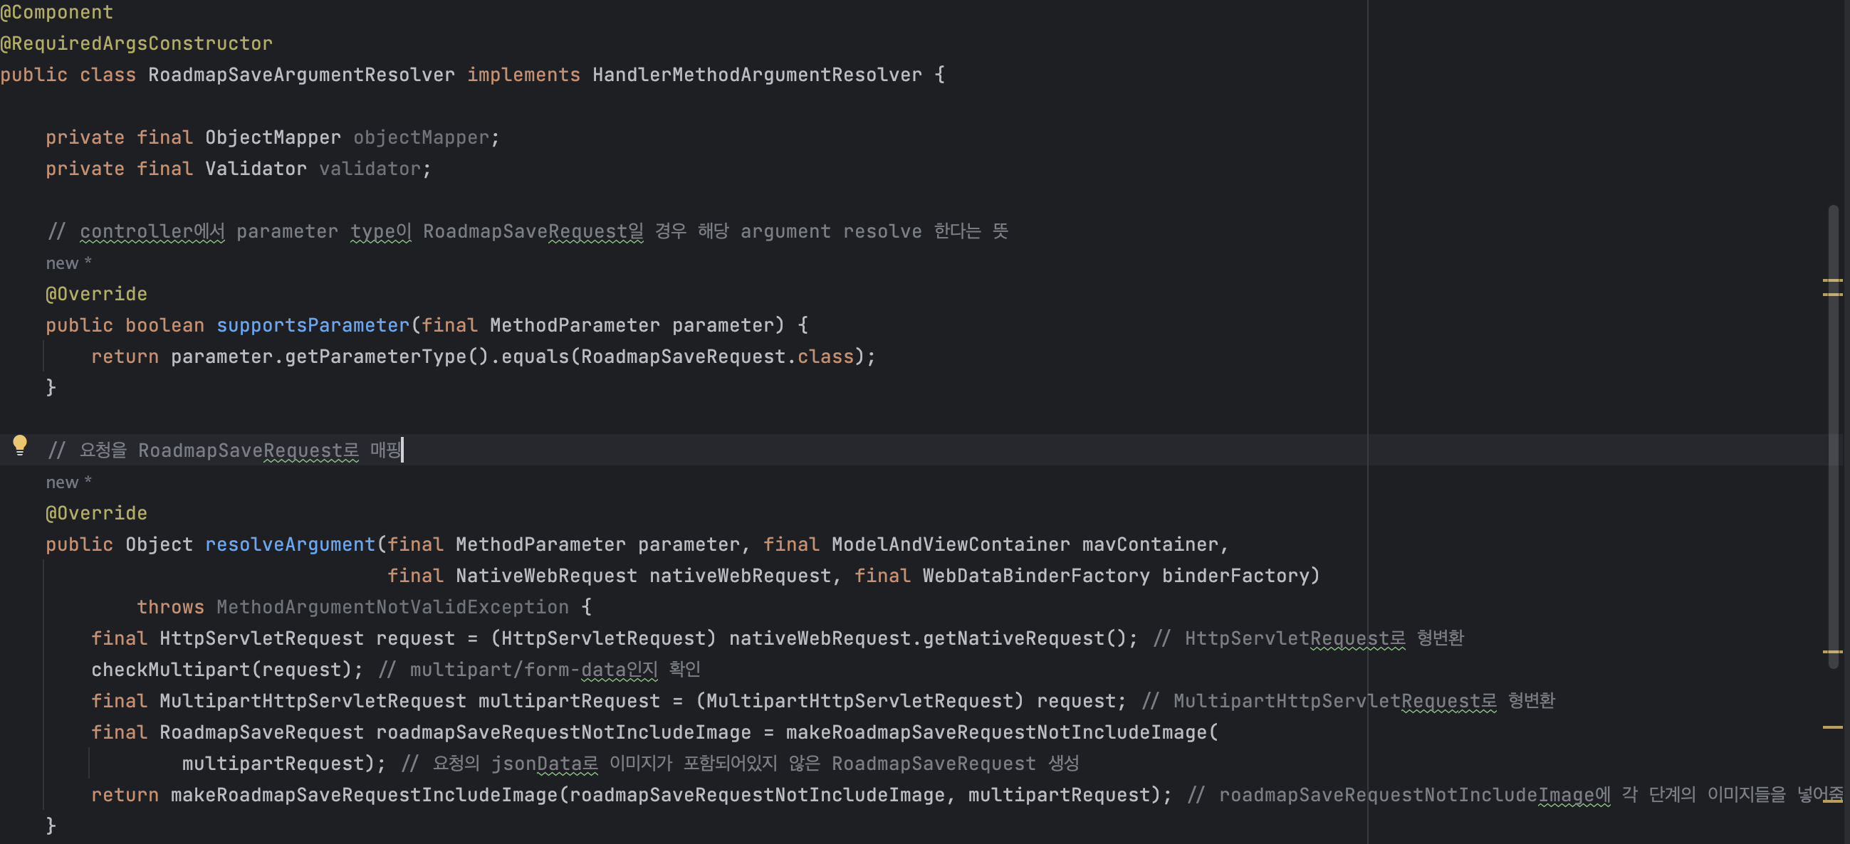The height and width of the screenshot is (844, 1850).
Task: Click the @Component annotation
Action: pyautogui.click(x=57, y=12)
